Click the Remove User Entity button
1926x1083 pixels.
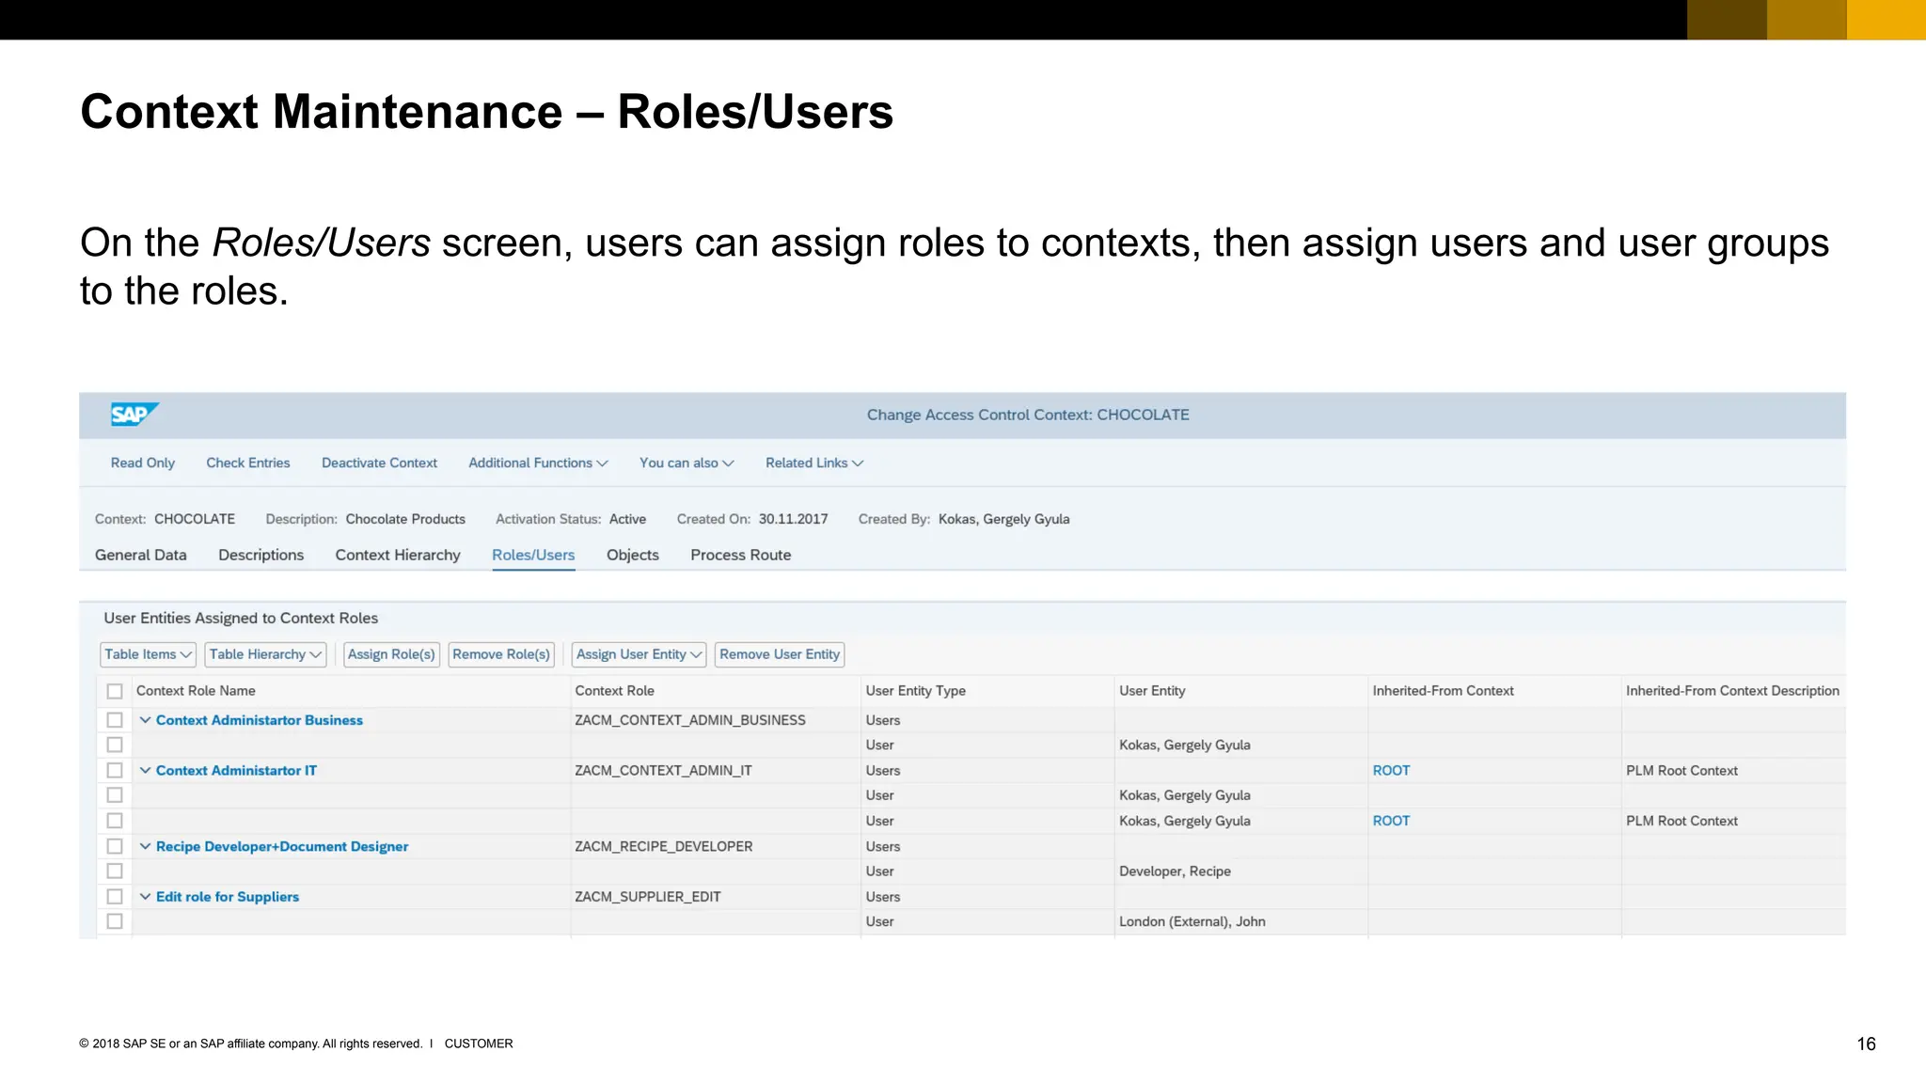tap(780, 654)
